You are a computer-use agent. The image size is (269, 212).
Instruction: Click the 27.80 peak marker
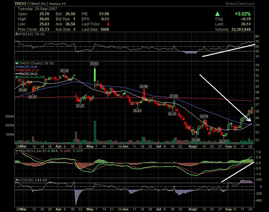pyautogui.click(x=174, y=96)
